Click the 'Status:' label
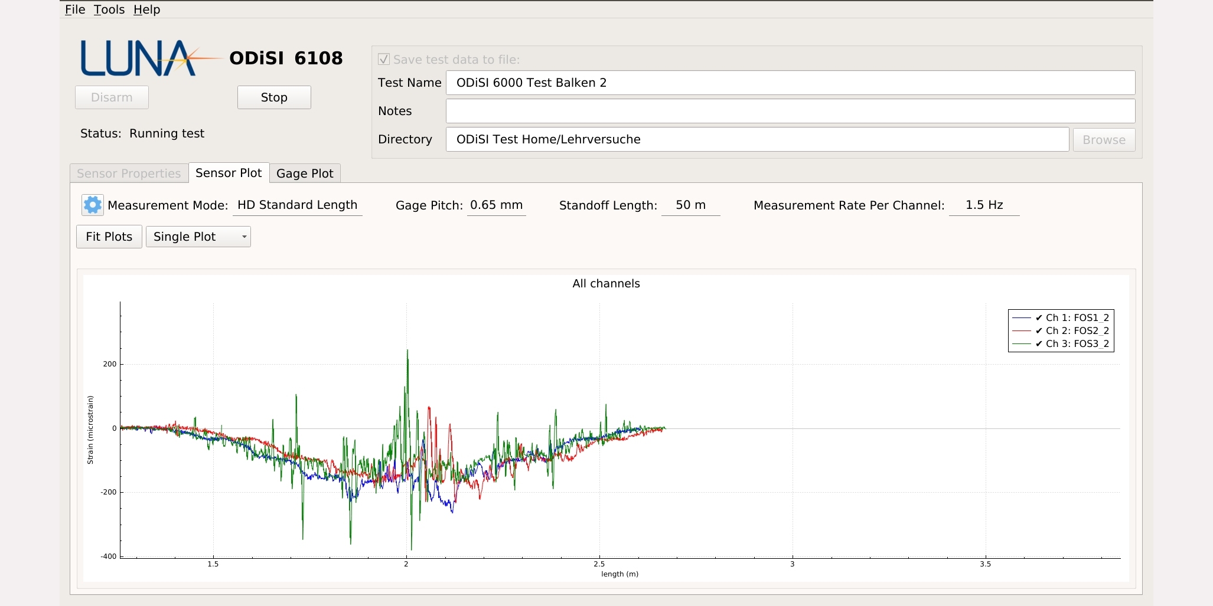This screenshot has width=1213, height=606. point(100,133)
